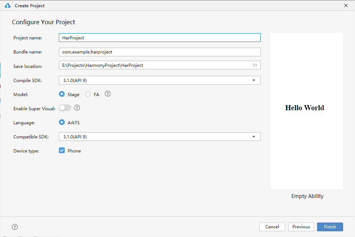
Task: Open folder browser for Save location
Action: pyautogui.click(x=255, y=65)
